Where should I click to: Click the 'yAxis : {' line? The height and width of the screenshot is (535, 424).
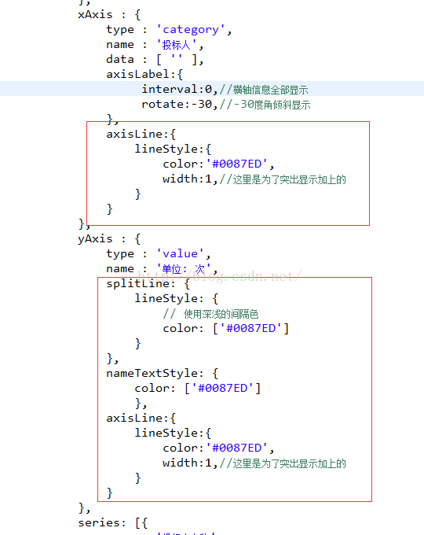[109, 239]
